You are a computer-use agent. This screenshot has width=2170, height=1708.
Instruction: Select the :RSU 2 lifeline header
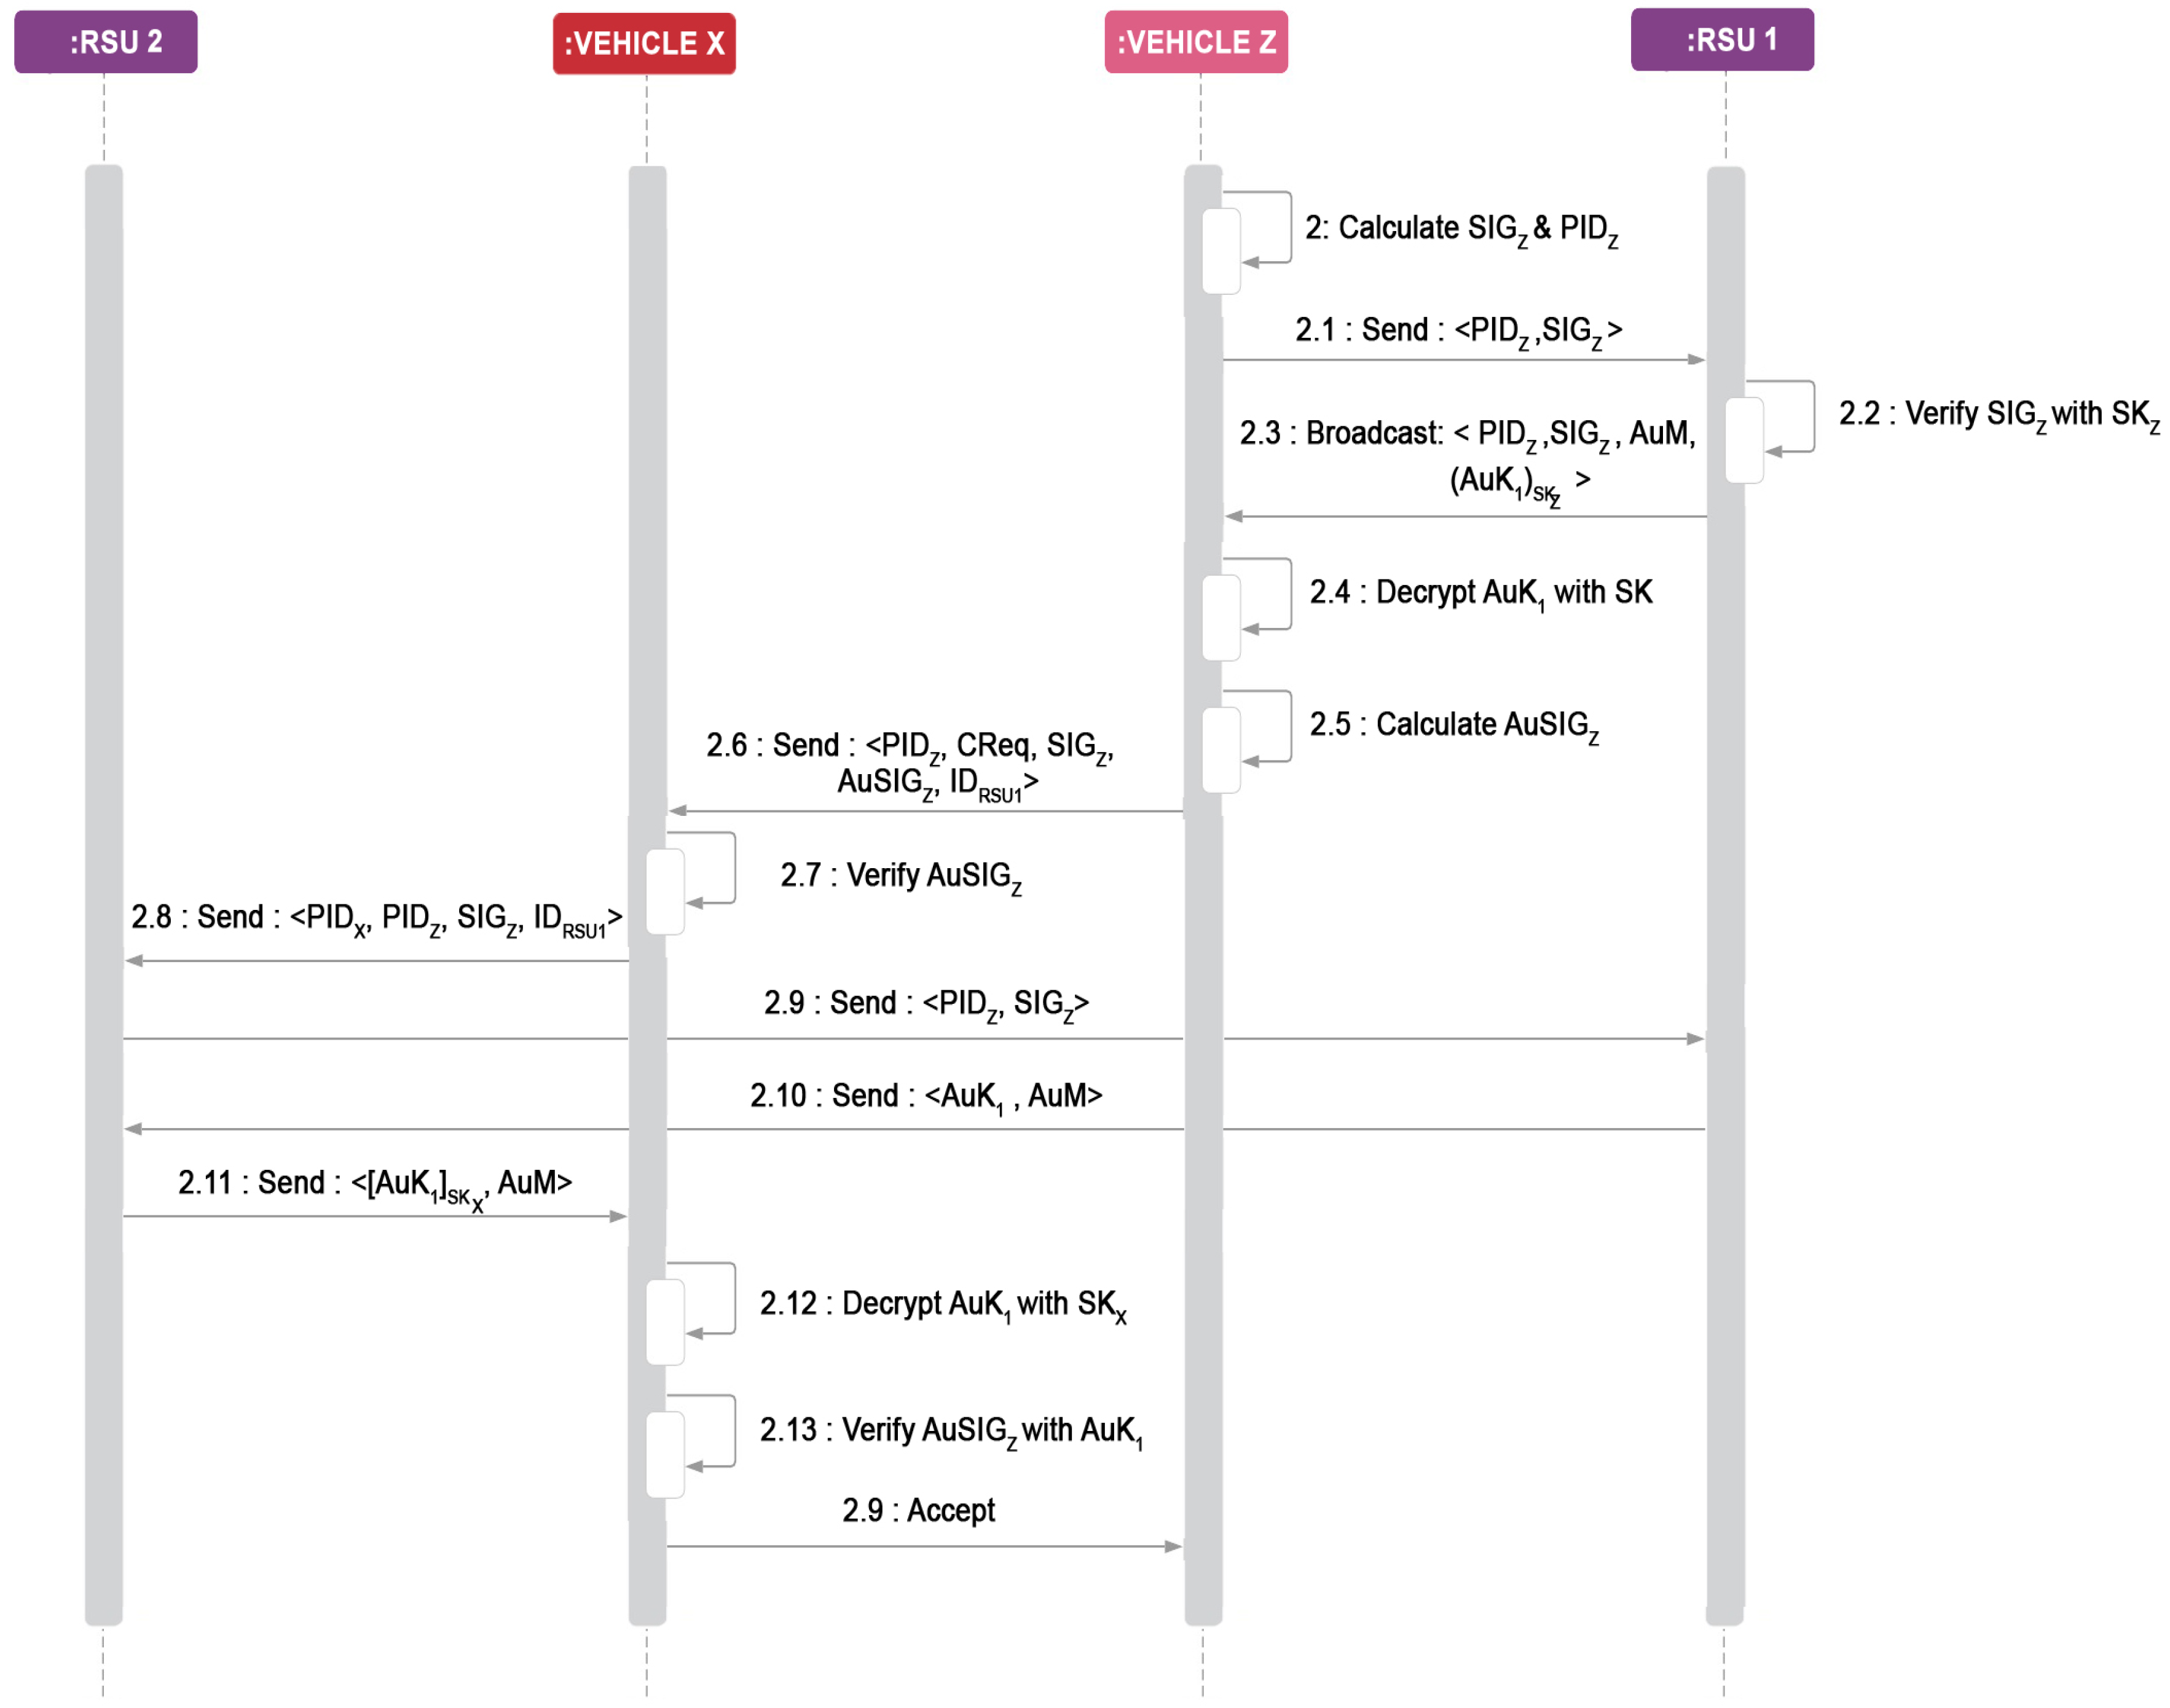click(x=105, y=42)
